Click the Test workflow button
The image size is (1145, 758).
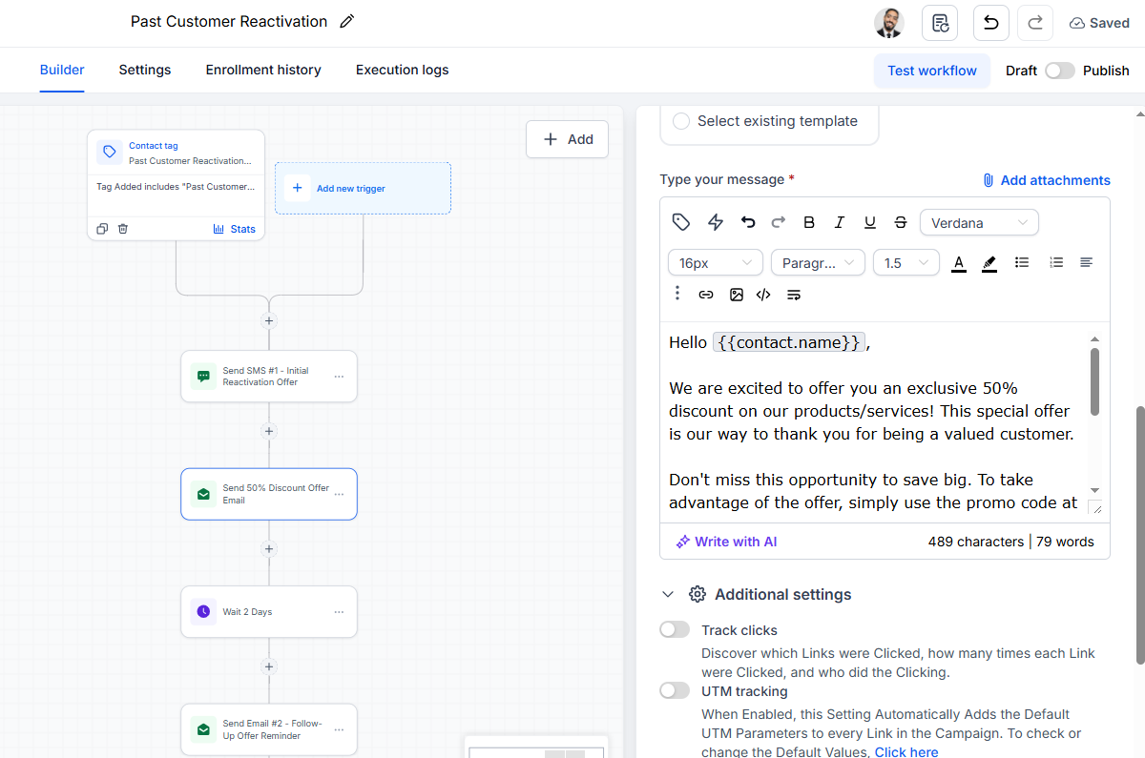[932, 71]
